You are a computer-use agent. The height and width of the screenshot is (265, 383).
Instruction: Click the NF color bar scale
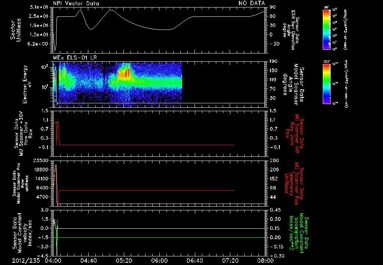pos(327,30)
